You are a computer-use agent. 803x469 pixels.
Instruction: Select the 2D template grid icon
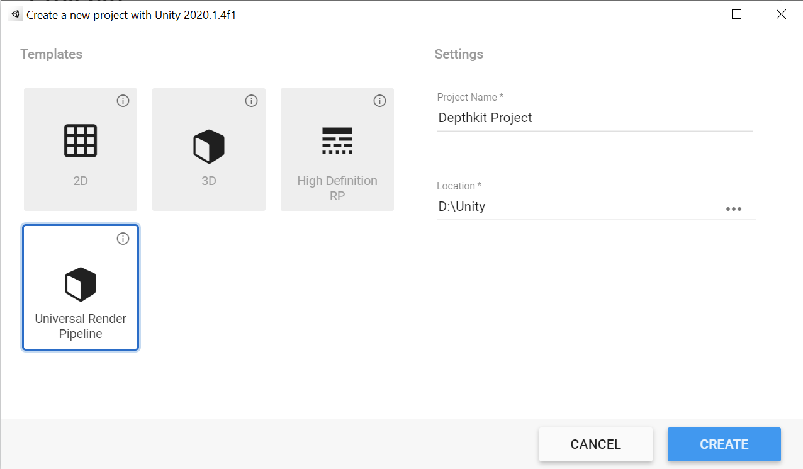tap(81, 141)
